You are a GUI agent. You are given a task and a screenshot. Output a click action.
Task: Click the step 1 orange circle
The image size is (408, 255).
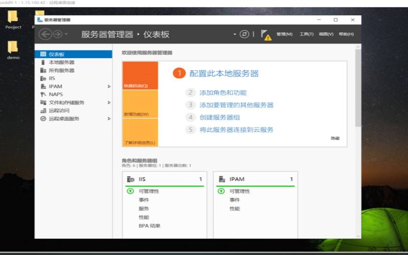[179, 73]
